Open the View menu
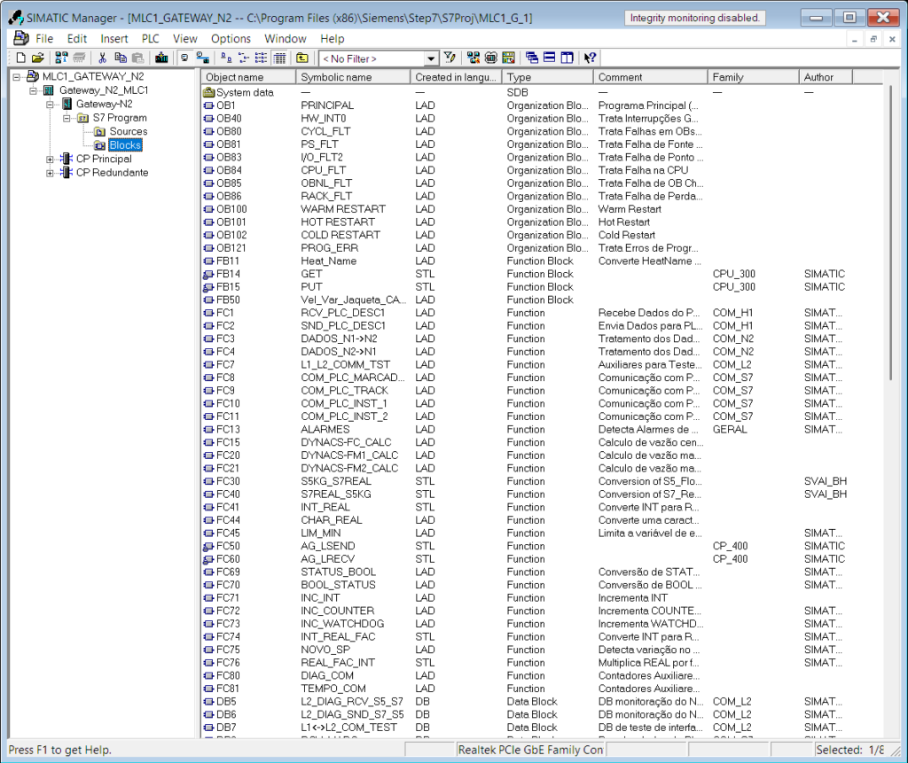The width and height of the screenshot is (908, 763). point(184,39)
